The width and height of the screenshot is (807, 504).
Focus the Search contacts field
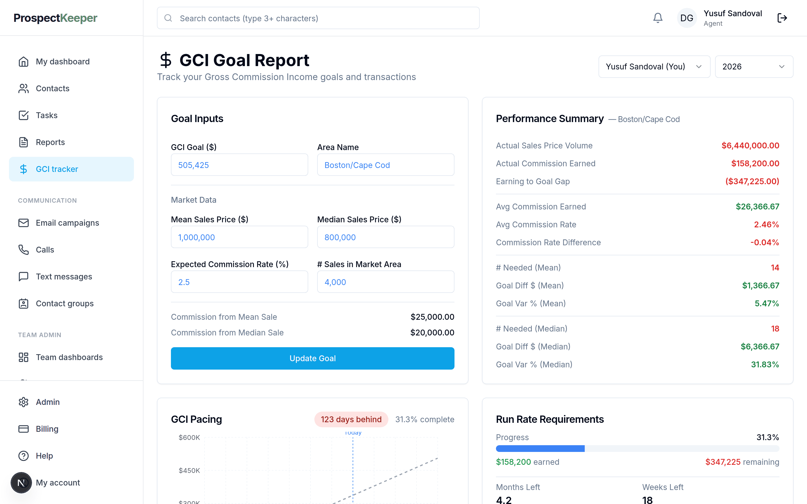click(318, 18)
